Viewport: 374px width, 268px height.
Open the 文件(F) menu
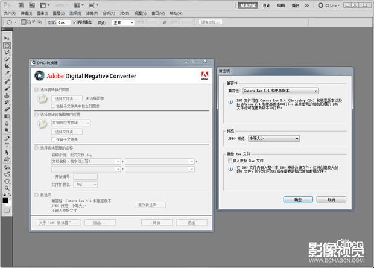pos(10,14)
